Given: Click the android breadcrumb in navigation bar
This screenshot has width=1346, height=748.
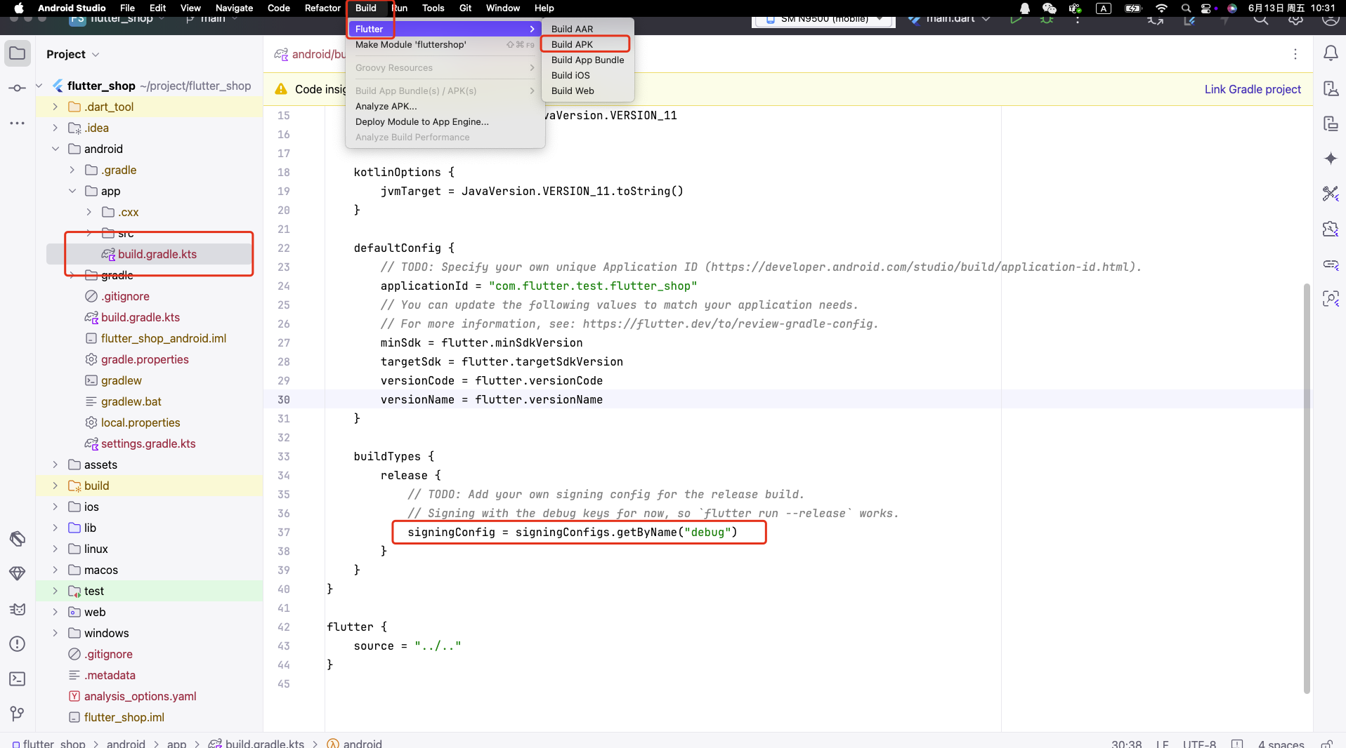Looking at the screenshot, I should [126, 743].
